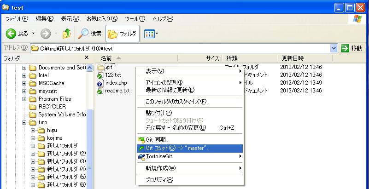Viewport: 369px width, 189px height.
Task: Open the TortoiseGit submenu
Action: click(x=161, y=157)
